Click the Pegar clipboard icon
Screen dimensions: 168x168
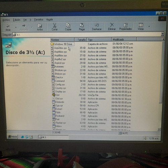pyautogui.click(x=82, y=25)
